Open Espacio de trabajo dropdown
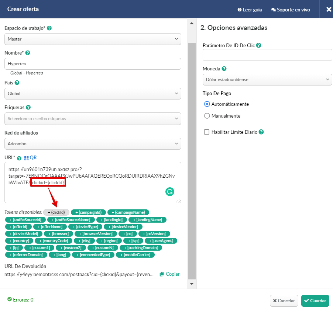 (x=93, y=39)
